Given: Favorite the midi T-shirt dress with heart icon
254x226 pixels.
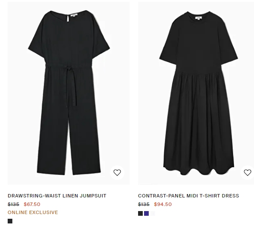Looking at the screenshot, I should point(247,173).
